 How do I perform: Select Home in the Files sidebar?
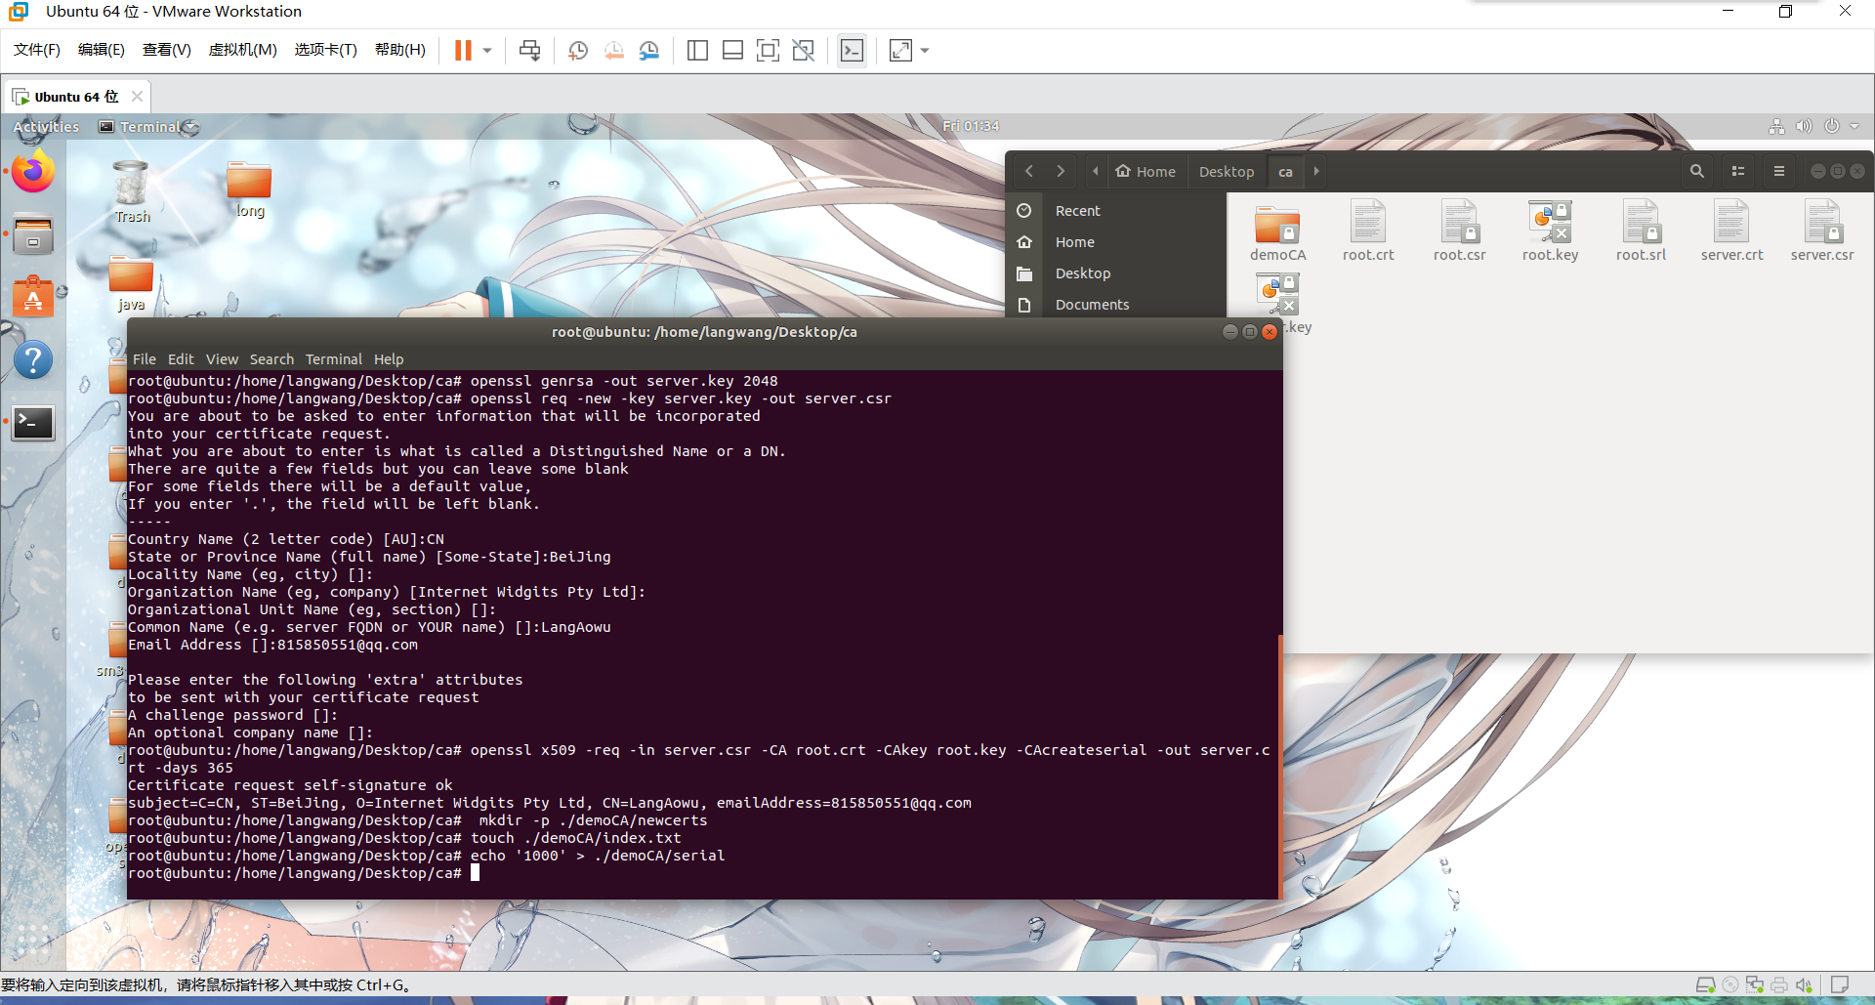click(x=1117, y=242)
